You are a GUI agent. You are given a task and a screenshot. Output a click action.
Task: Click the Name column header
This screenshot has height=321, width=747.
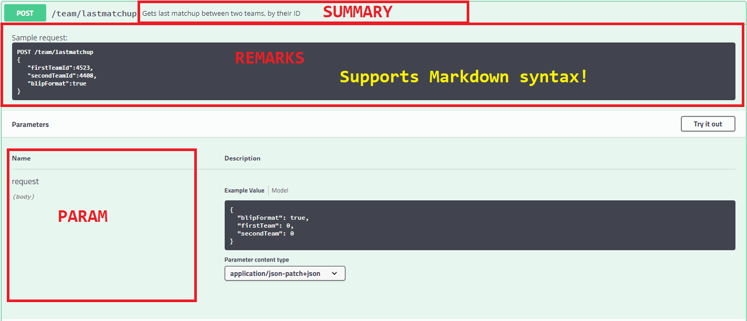pyautogui.click(x=22, y=158)
